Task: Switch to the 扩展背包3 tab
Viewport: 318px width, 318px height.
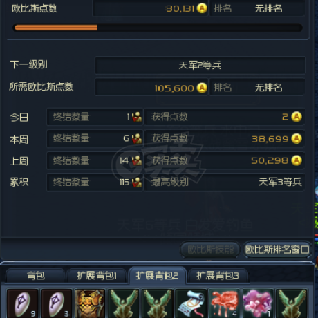Action: click(218, 275)
